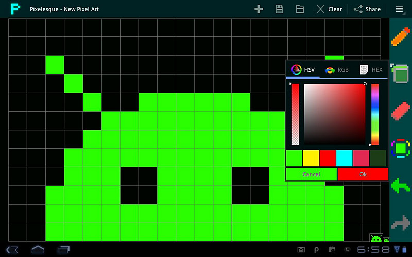
Task: Open the Gmail notification icon
Action: [301, 250]
